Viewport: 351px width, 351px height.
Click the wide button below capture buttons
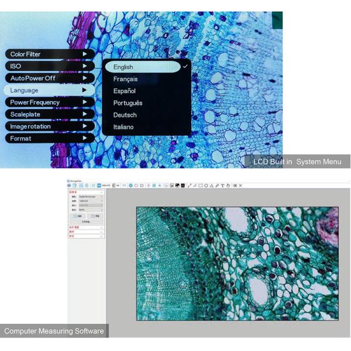(x=86, y=222)
